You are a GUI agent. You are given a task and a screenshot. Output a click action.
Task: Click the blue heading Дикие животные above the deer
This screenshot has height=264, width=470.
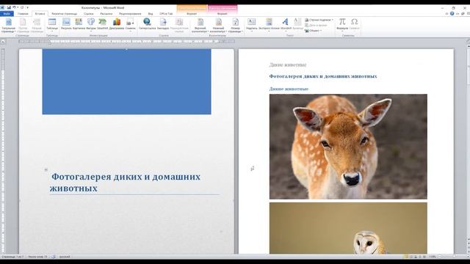pos(289,89)
